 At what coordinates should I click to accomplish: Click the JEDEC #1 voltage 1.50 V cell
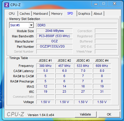click(x=45, y=102)
